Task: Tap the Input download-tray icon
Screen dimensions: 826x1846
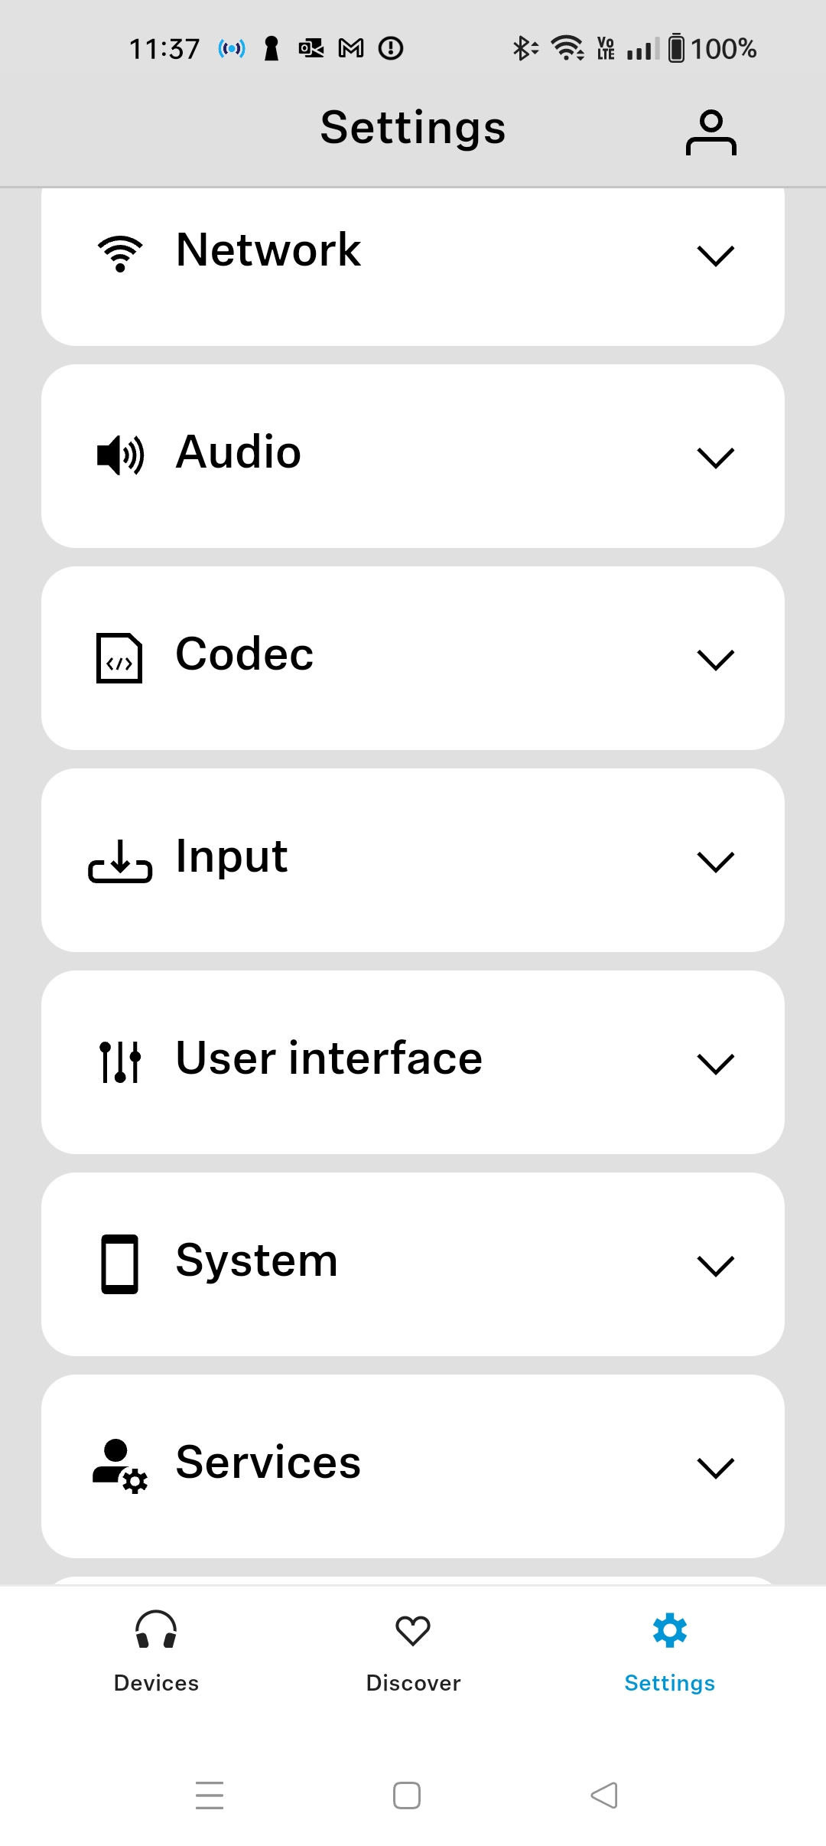Action: pyautogui.click(x=120, y=861)
